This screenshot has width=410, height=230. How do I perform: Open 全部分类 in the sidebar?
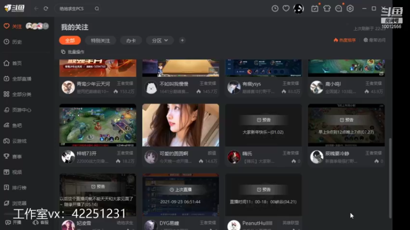[x=17, y=94]
